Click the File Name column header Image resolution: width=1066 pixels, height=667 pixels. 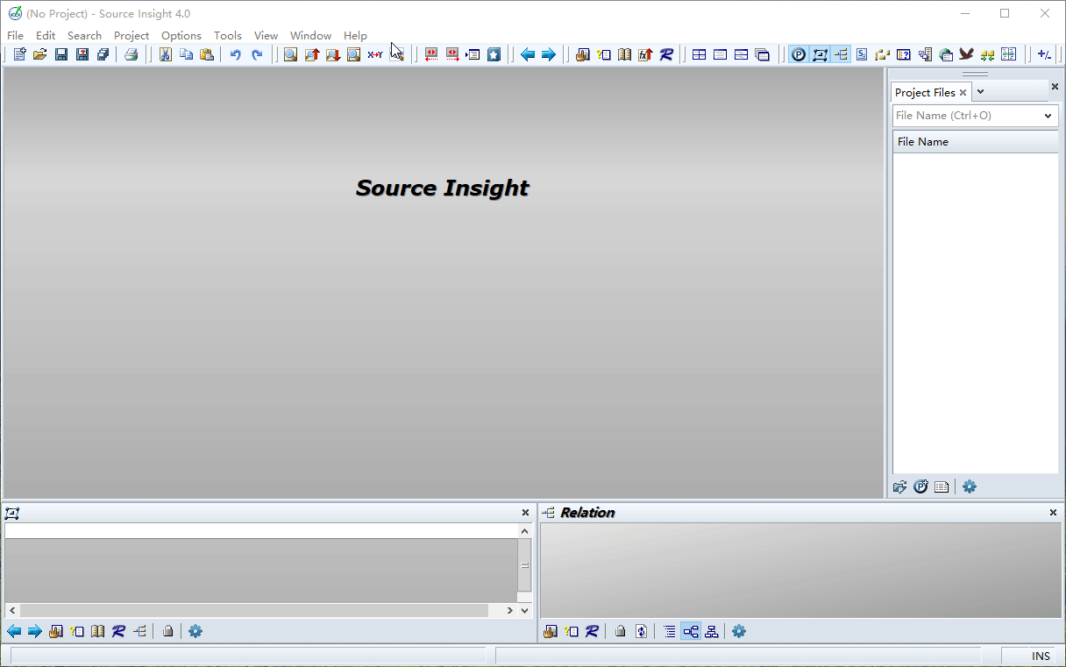click(x=976, y=142)
